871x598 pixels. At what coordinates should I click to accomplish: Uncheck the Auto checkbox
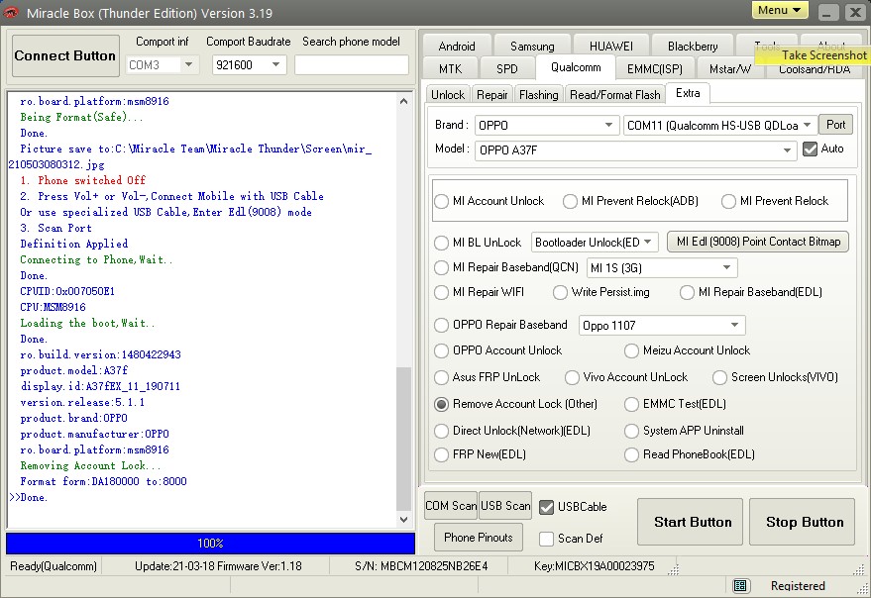(x=811, y=149)
